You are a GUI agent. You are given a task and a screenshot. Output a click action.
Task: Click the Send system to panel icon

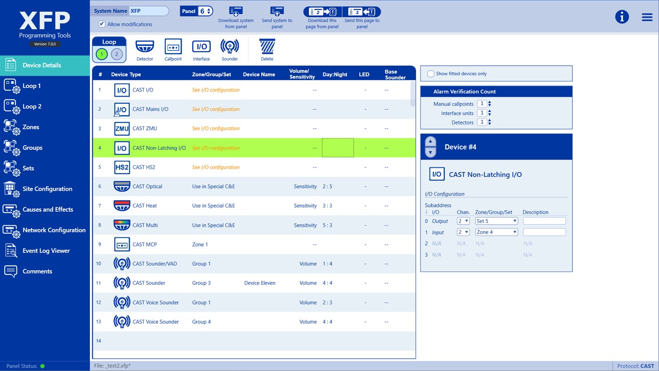[x=277, y=12]
